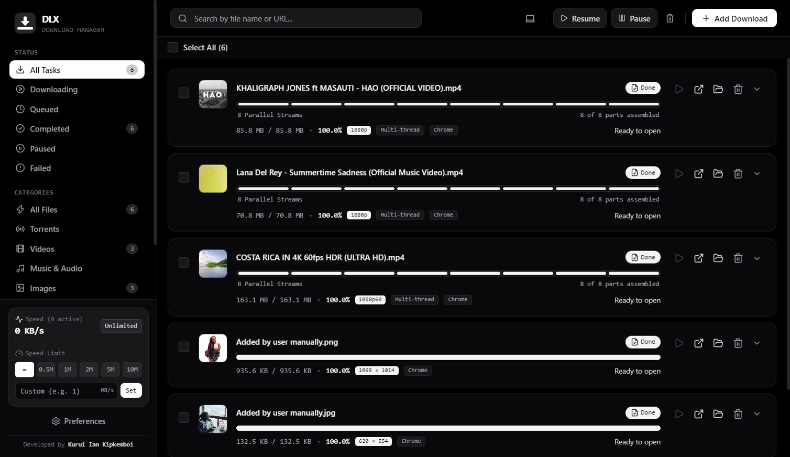The width and height of the screenshot is (790, 457).
Task: Check the COSTA RICA download checkbox
Action: tap(184, 262)
